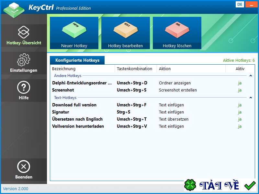Click the Tastenkombination column header

coord(134,69)
